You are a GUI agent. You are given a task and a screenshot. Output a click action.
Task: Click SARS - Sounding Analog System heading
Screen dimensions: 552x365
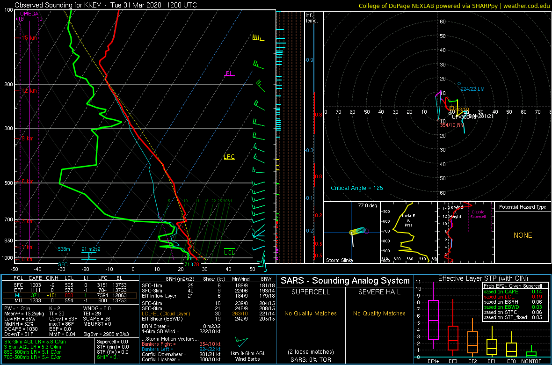click(x=345, y=281)
